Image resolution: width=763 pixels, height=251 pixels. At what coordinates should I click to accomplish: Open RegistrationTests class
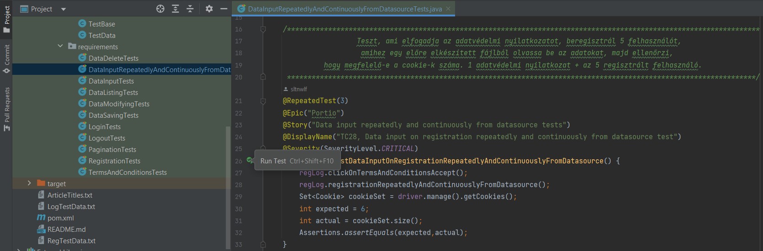coord(114,161)
